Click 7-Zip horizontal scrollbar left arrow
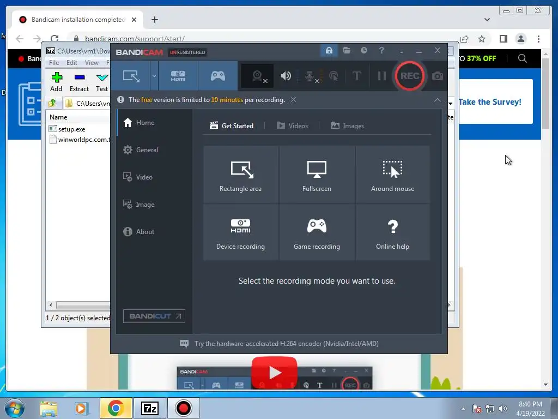Screen dimensions: 558x419 click(51, 306)
